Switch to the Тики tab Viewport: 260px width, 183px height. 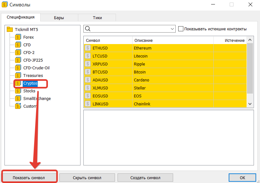[97, 18]
